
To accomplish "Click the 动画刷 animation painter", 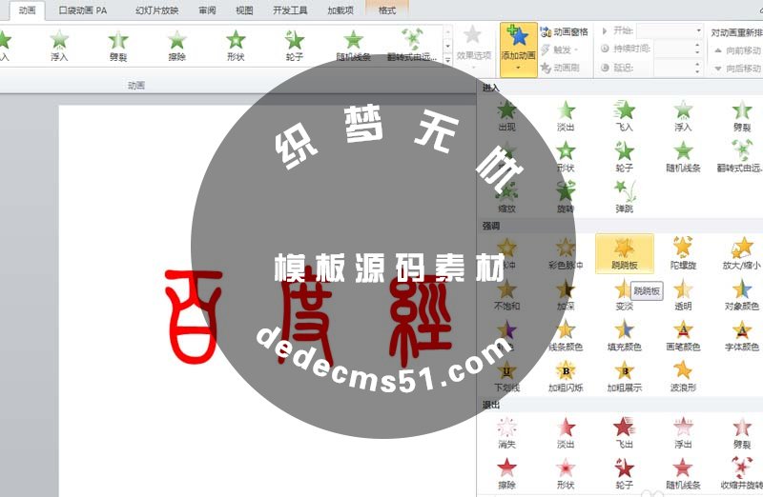I will tap(560, 68).
